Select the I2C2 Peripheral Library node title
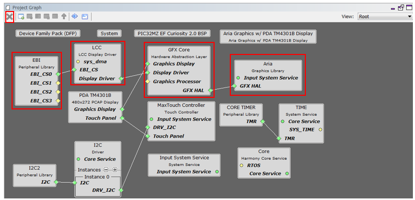Screen dimensions: 415x200 (35, 168)
